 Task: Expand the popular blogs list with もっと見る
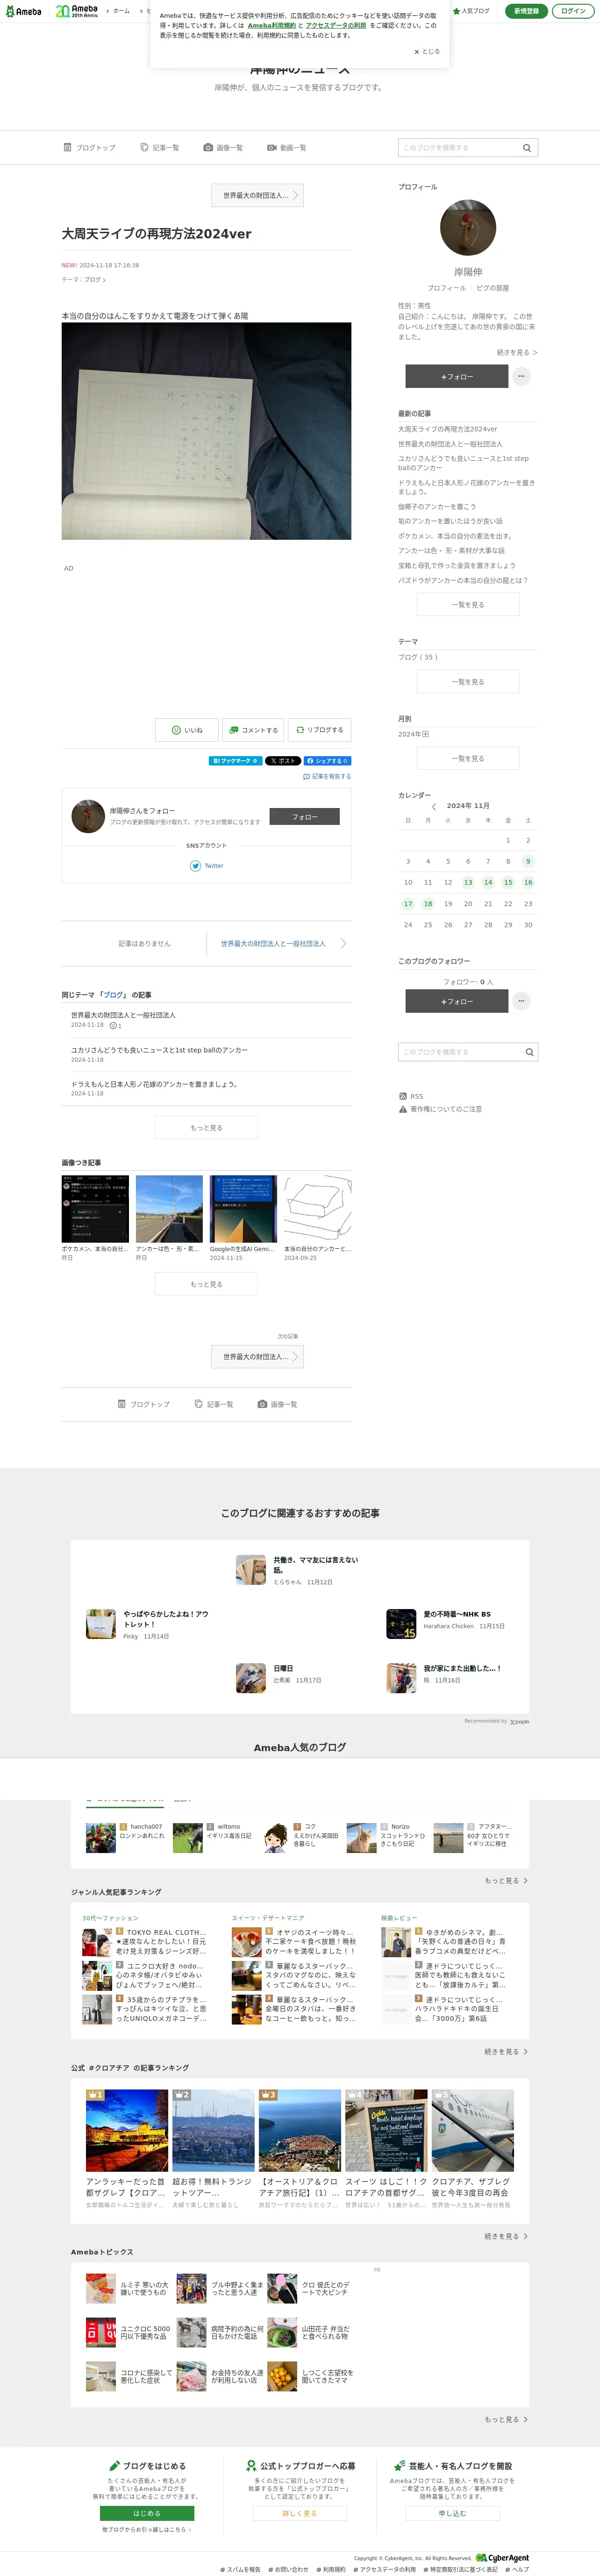(x=506, y=1881)
